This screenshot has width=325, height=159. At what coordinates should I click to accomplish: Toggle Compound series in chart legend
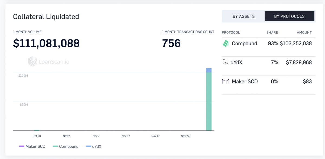[66, 146]
